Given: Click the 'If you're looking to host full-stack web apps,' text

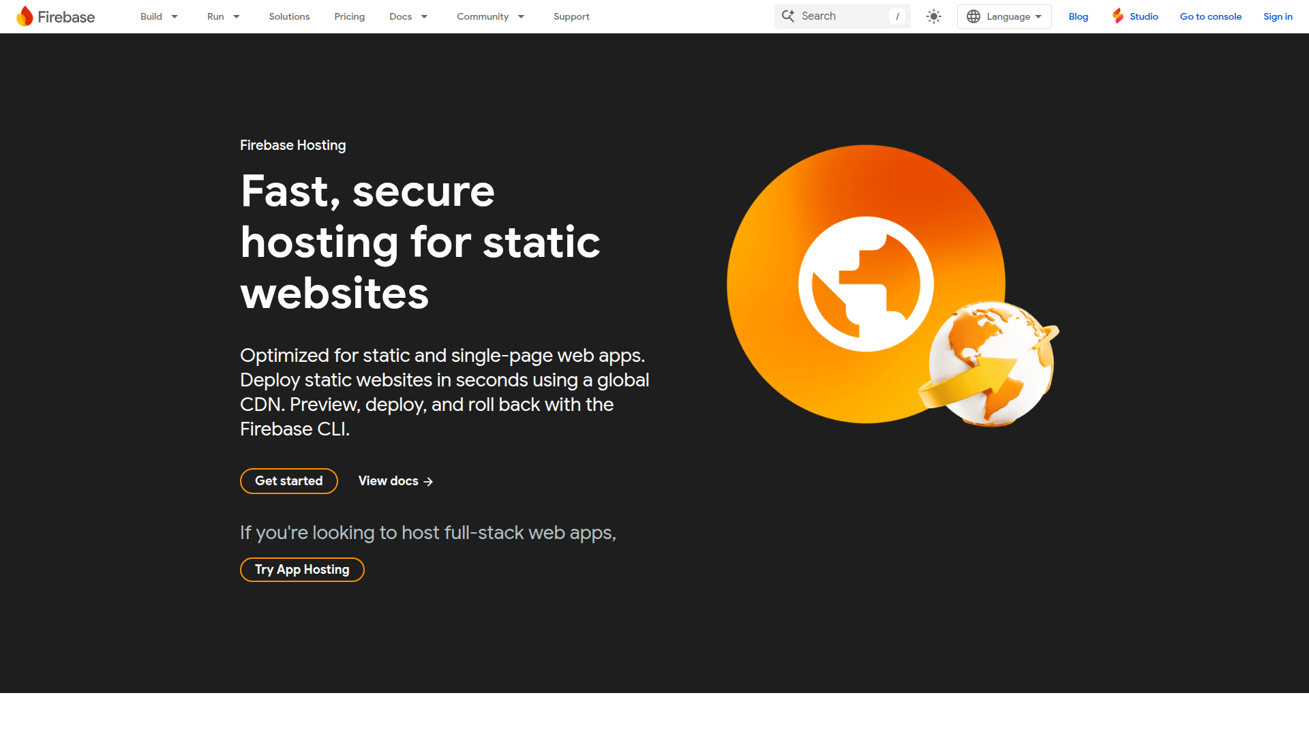Looking at the screenshot, I should (428, 533).
